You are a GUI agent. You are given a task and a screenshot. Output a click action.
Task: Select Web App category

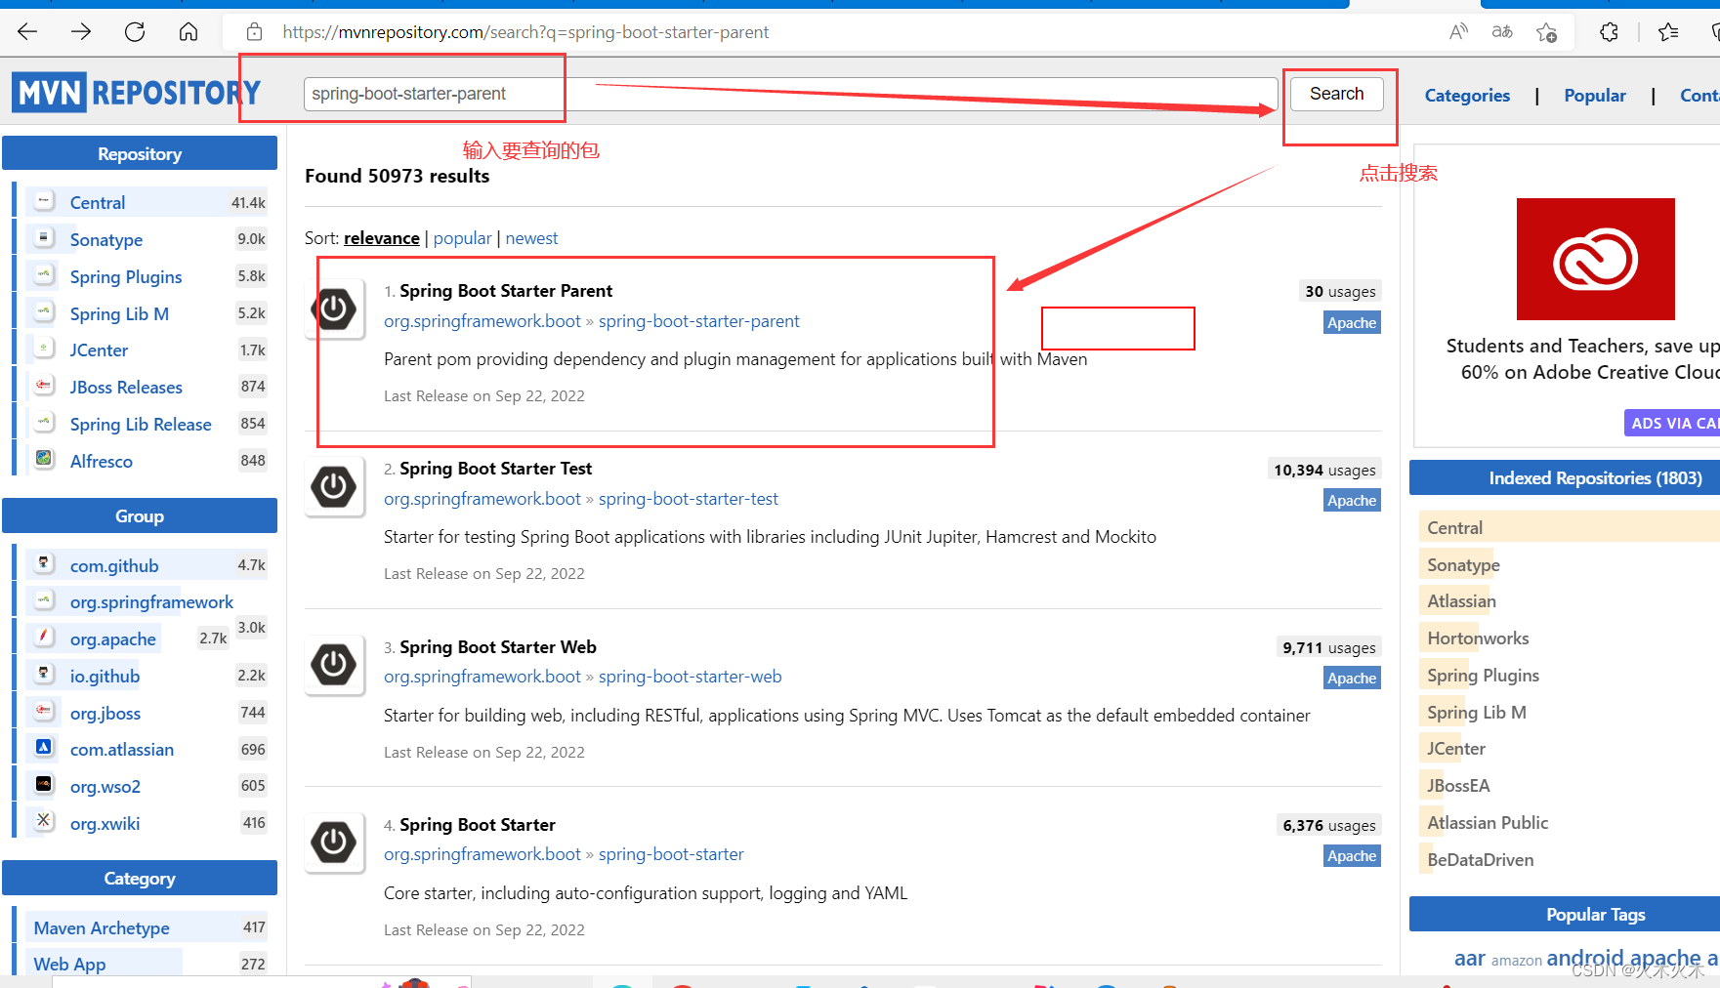69,965
